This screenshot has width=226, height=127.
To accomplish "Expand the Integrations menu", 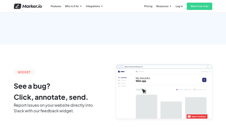I will pyautogui.click(x=94, y=6).
